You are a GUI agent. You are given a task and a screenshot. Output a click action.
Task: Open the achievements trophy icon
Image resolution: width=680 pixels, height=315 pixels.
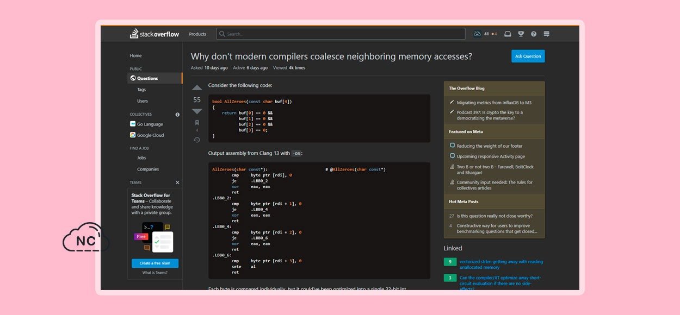[x=521, y=34]
